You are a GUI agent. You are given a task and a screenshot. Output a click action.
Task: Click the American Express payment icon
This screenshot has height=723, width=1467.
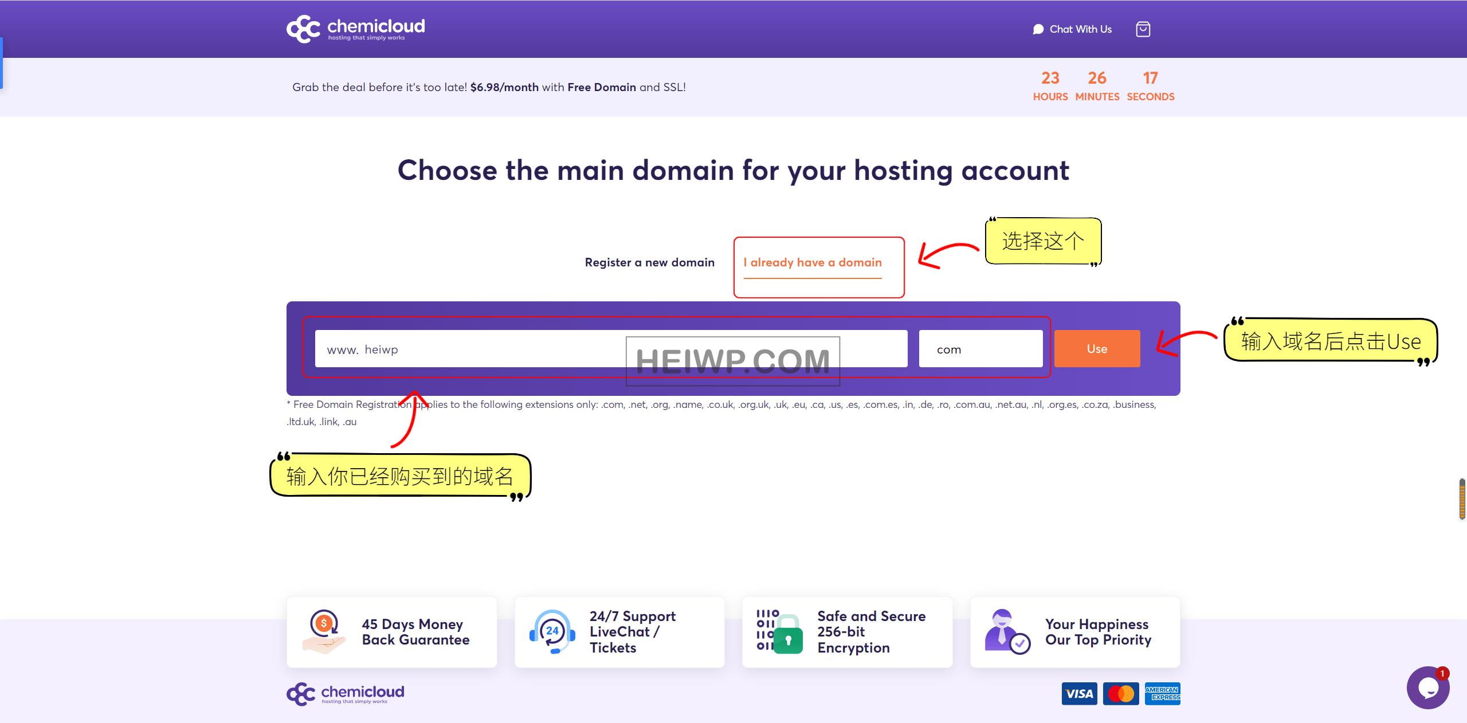pos(1163,694)
